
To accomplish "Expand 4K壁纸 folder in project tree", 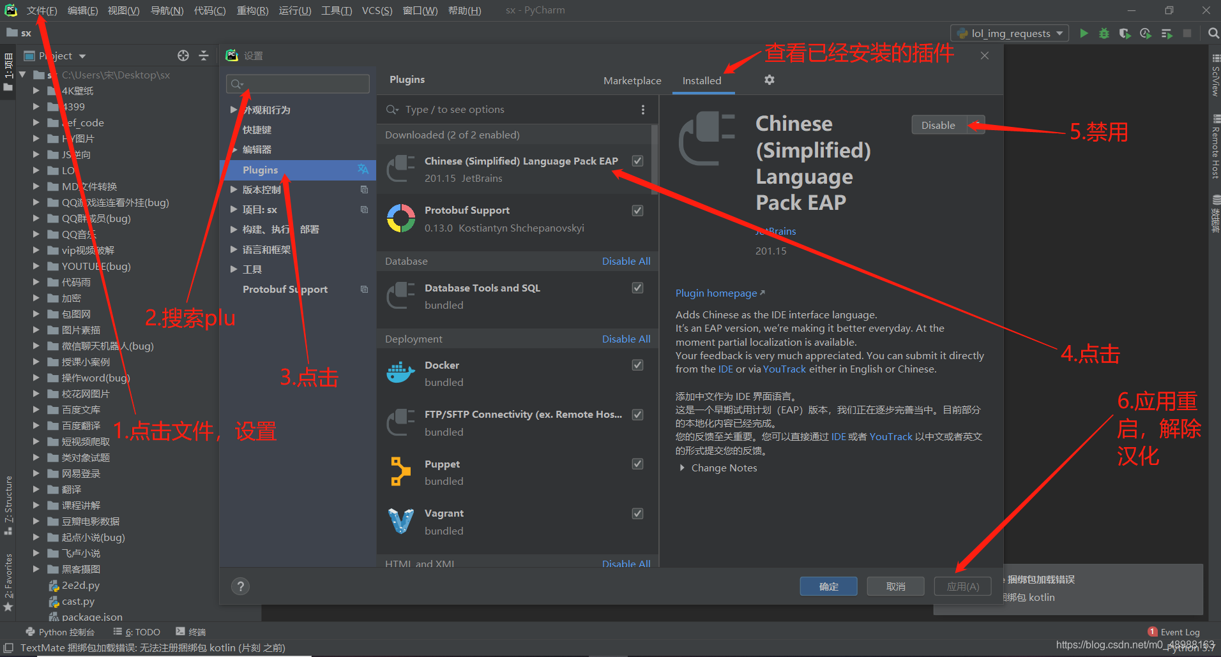I will tap(36, 91).
